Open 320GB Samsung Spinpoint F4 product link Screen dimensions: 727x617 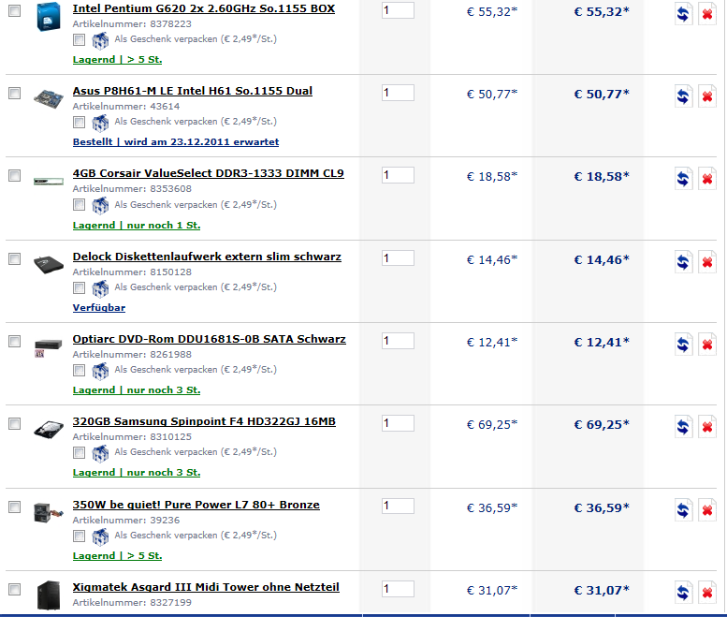pyautogui.click(x=204, y=421)
